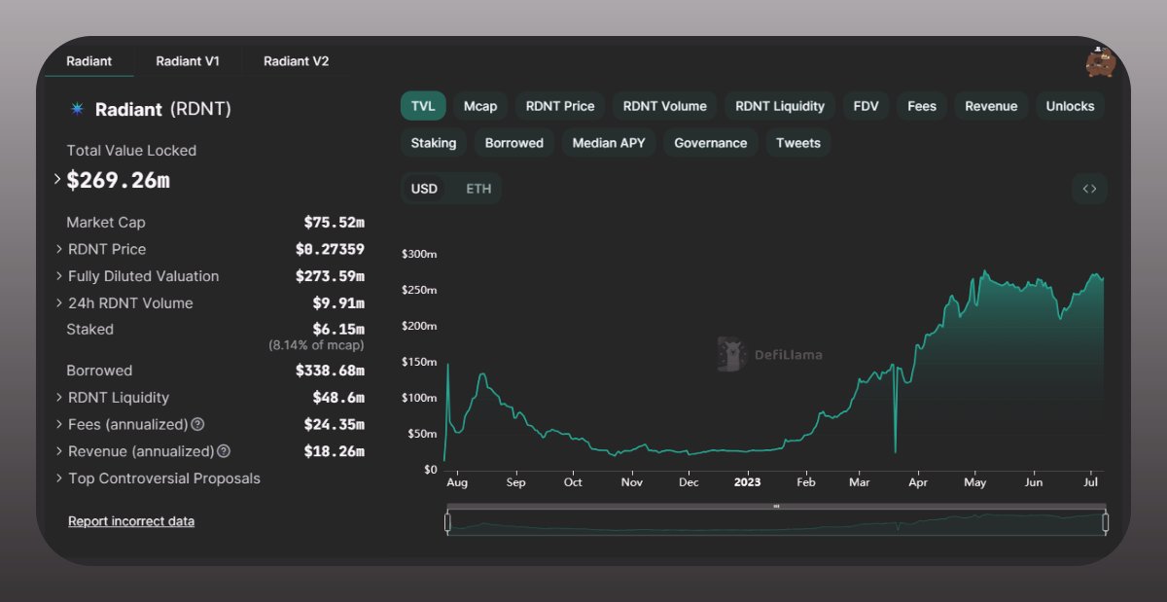Viewport: 1167px width, 602px height.
Task: Click the Borrowed value $338.68m
Action: pos(330,371)
